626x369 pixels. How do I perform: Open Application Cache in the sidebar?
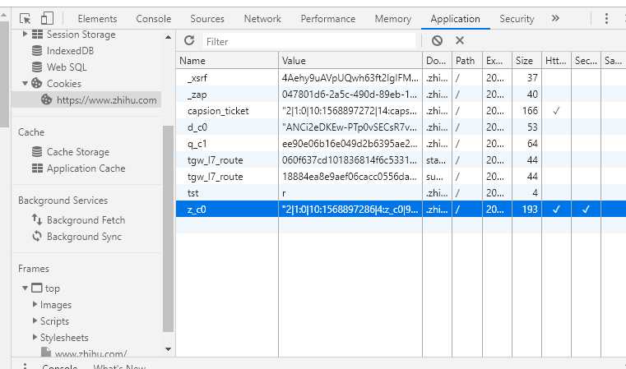click(86, 168)
